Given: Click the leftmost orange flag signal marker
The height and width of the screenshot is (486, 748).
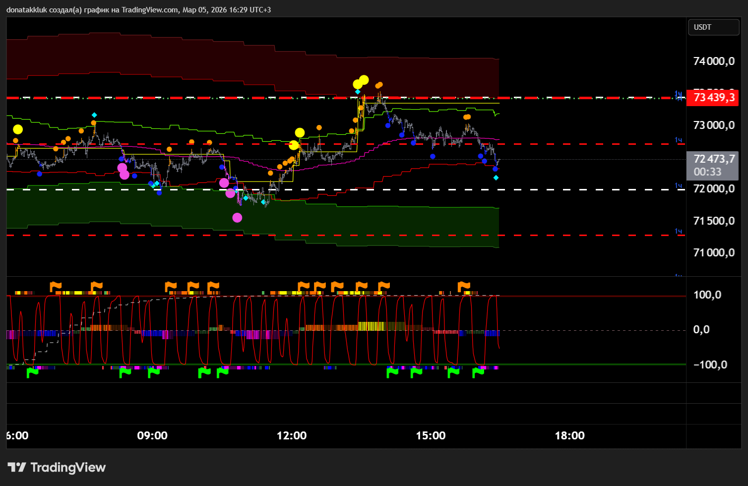Looking at the screenshot, I should (x=56, y=287).
